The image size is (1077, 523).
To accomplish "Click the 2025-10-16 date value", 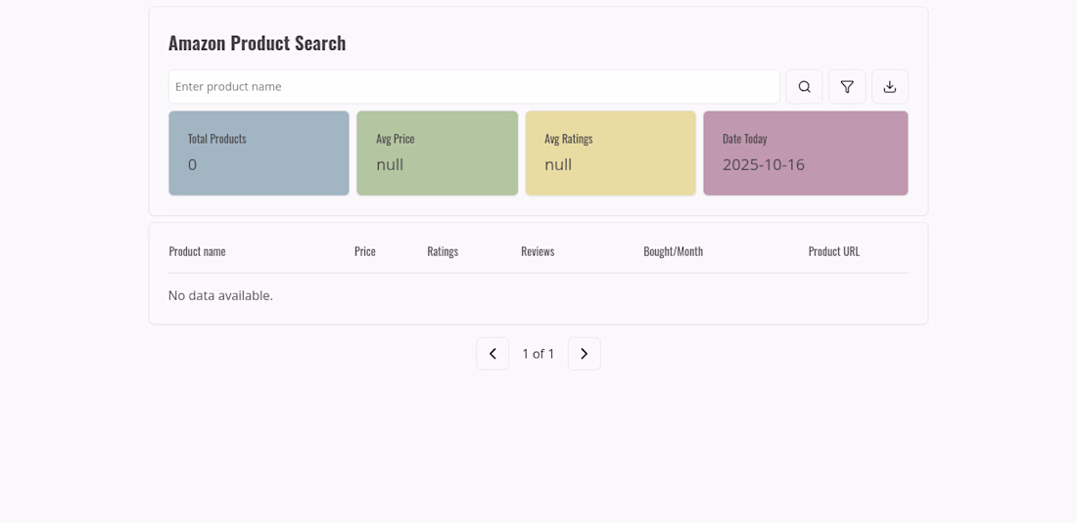I will click(x=764, y=165).
